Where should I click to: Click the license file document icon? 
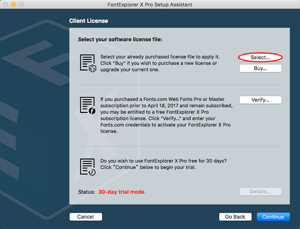pyautogui.click(x=88, y=63)
